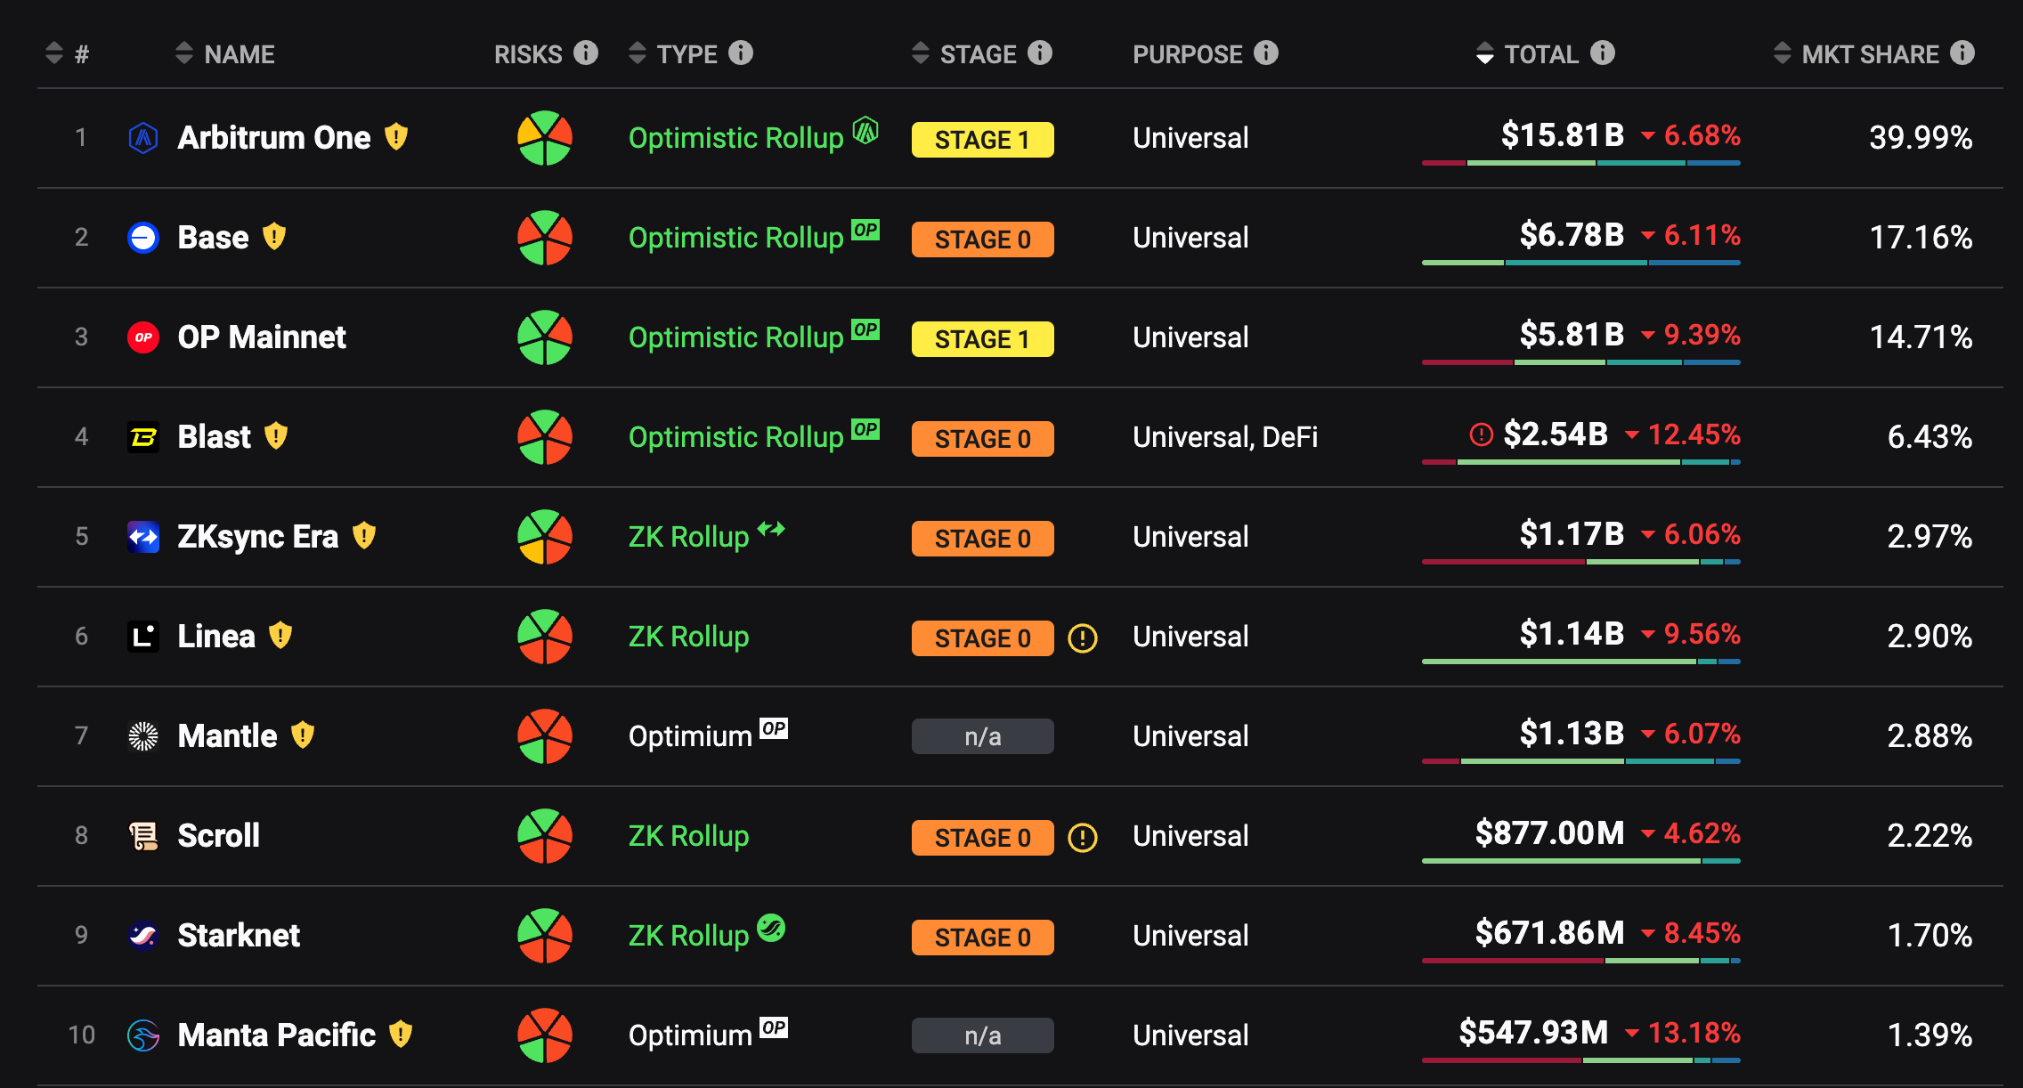Screen dimensions: 2023x1088
Task: Click the red warning icon beside Blast total
Action: pyautogui.click(x=1481, y=434)
